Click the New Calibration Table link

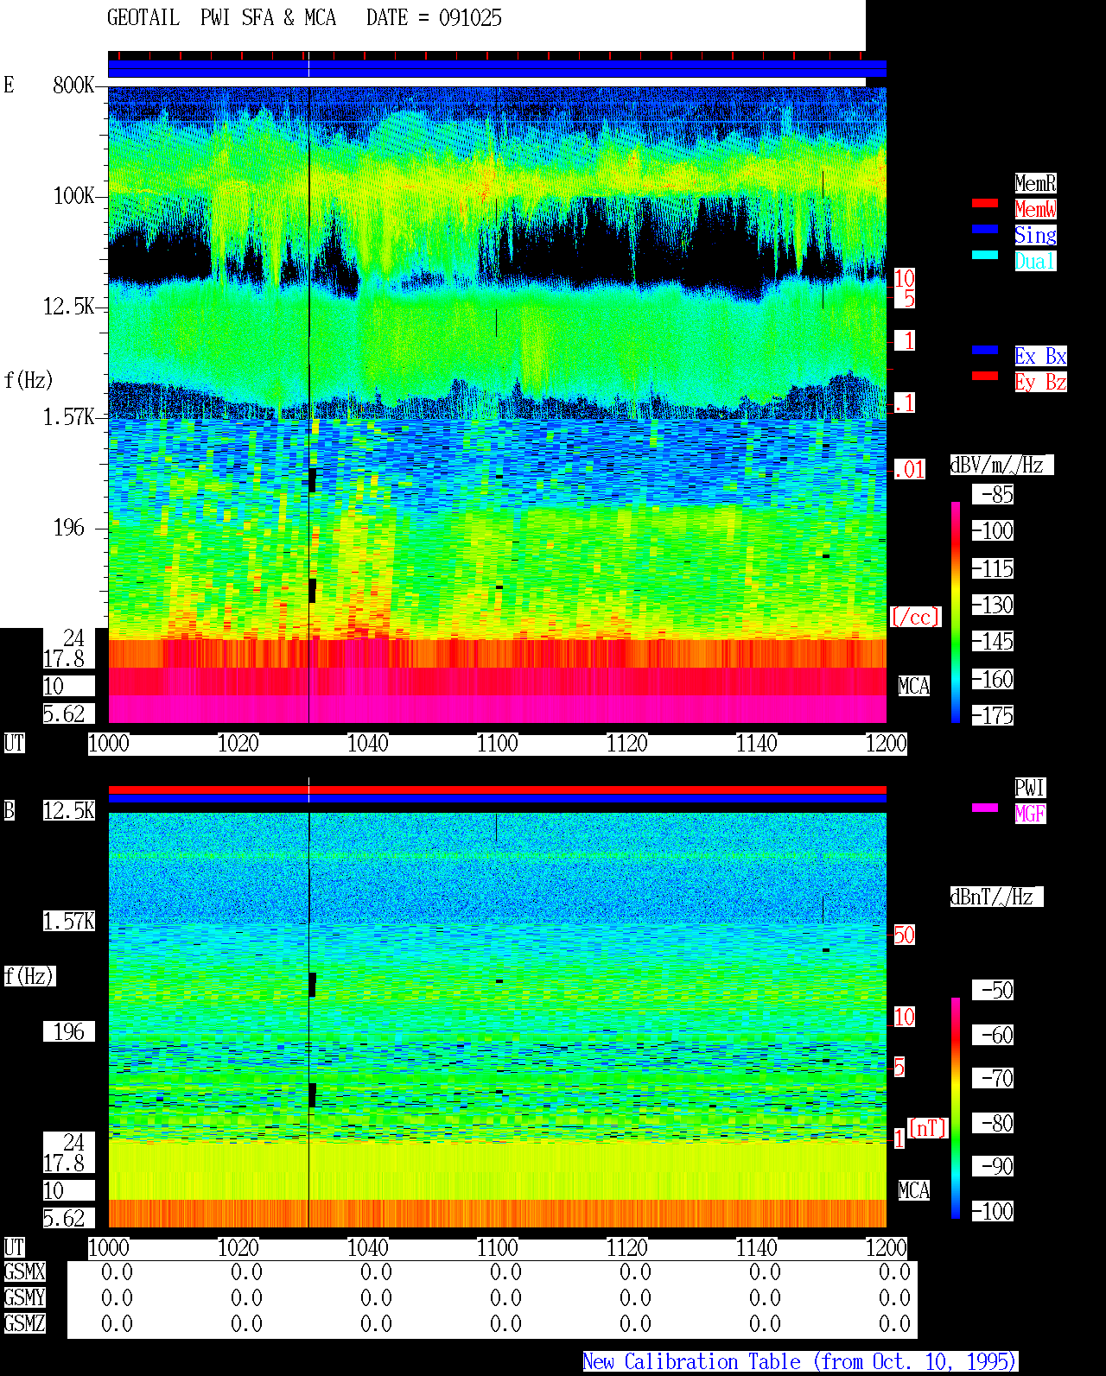[x=800, y=1362]
